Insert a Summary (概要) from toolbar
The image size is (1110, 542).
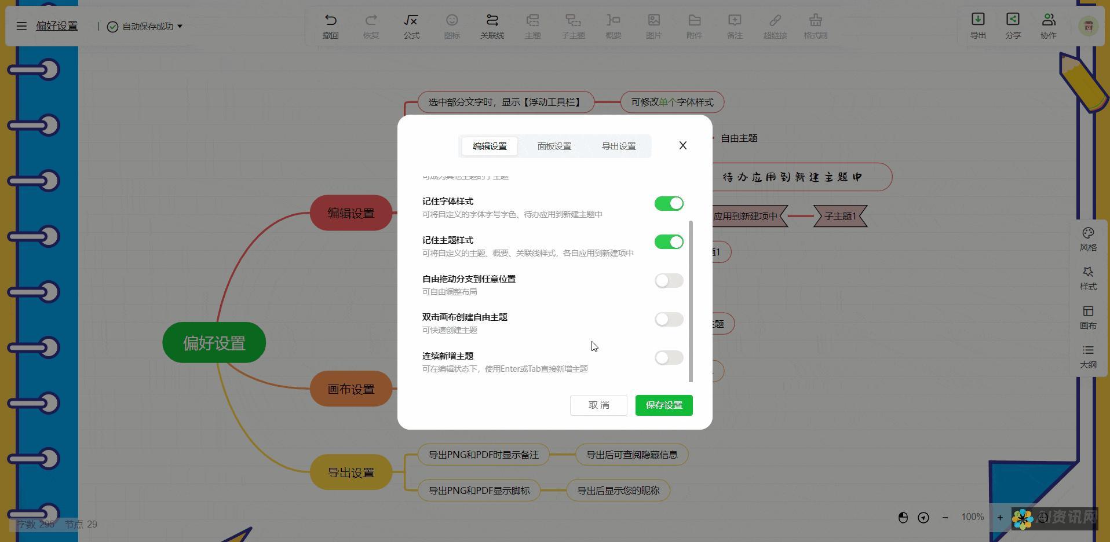[614, 26]
